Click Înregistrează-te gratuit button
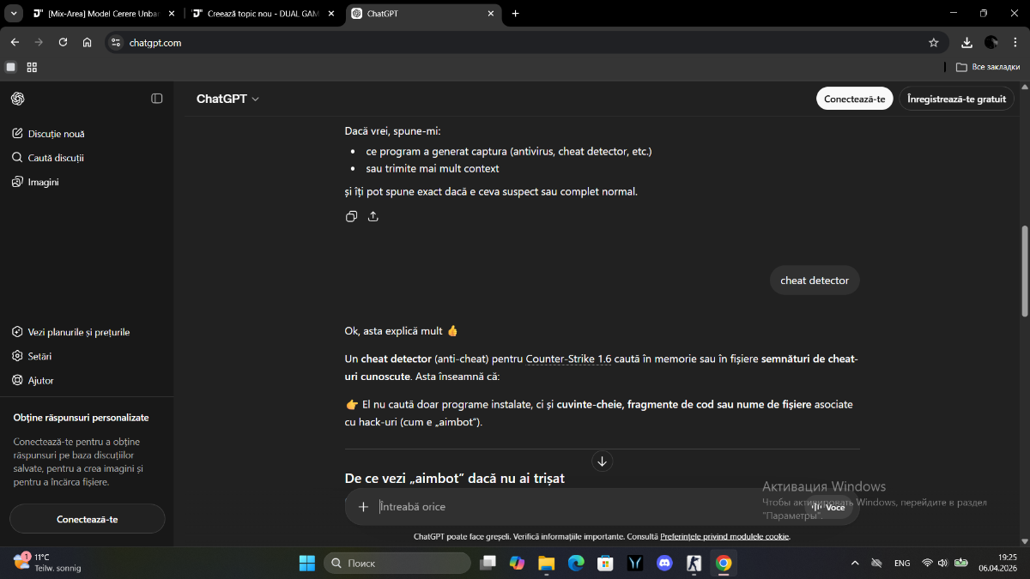1030x579 pixels. click(956, 99)
